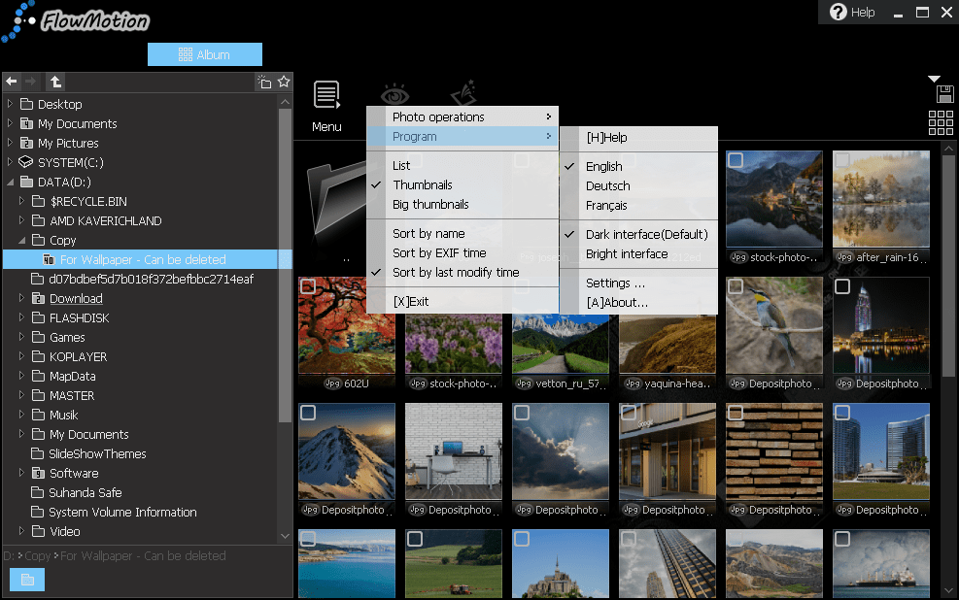This screenshot has width=959, height=600.
Task: Select Sort by name menu entry
Action: pos(428,233)
